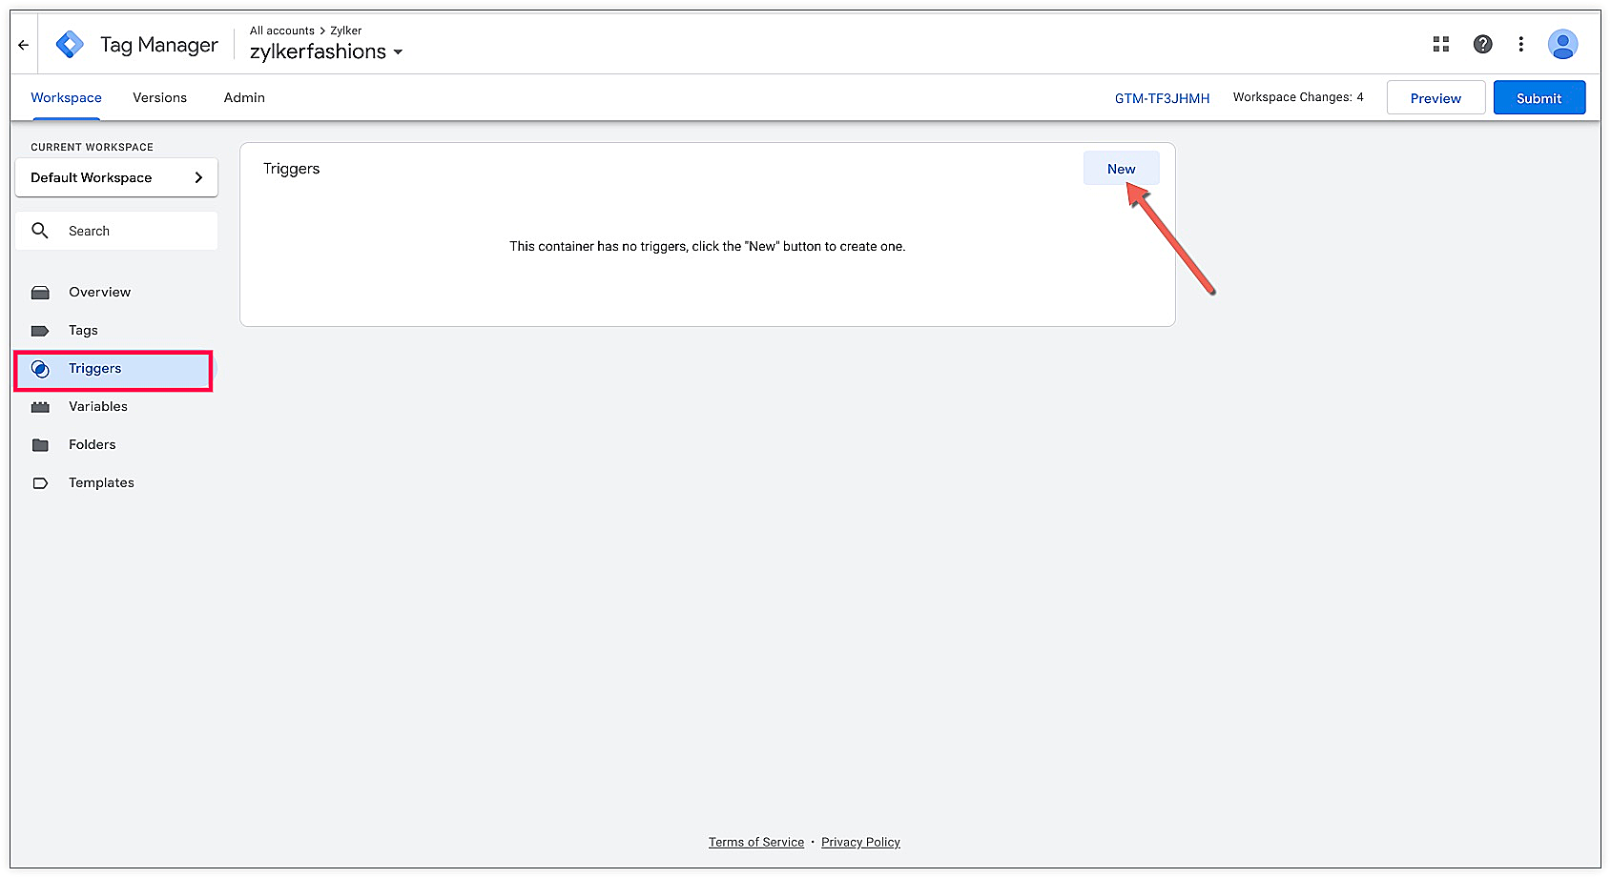Expand the Default Workspace selector
Image resolution: width=1611 pixels, height=878 pixels.
pos(116,177)
